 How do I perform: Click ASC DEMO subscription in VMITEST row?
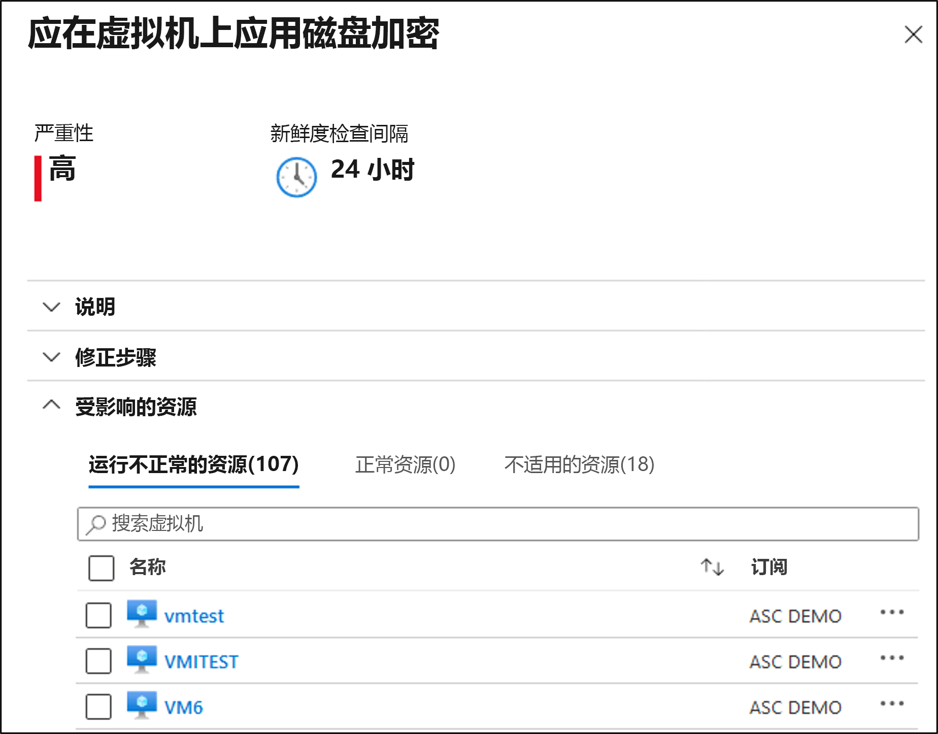coord(795,662)
